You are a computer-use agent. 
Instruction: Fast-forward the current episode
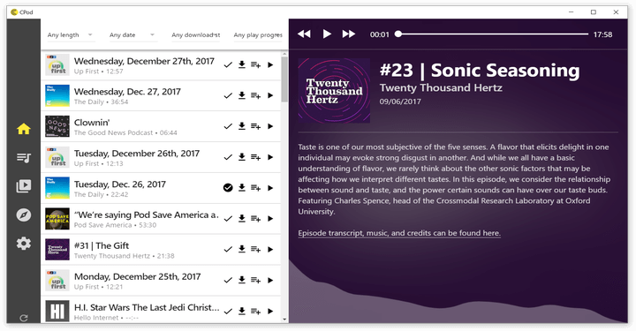coord(349,34)
